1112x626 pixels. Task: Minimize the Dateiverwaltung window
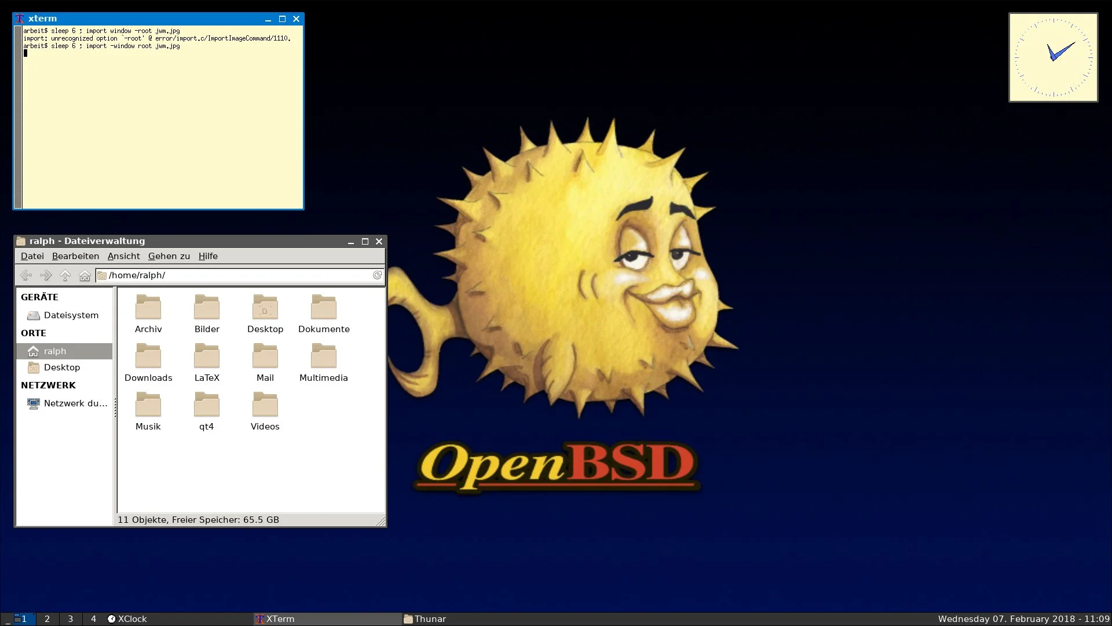[350, 242]
